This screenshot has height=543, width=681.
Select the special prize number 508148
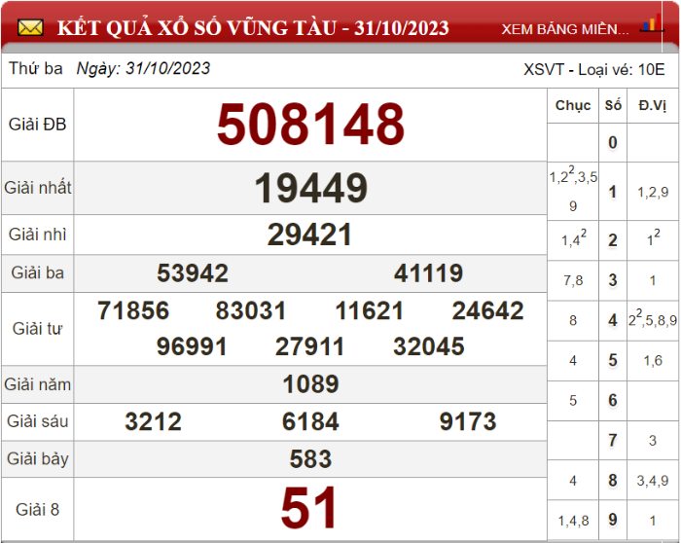(x=310, y=124)
